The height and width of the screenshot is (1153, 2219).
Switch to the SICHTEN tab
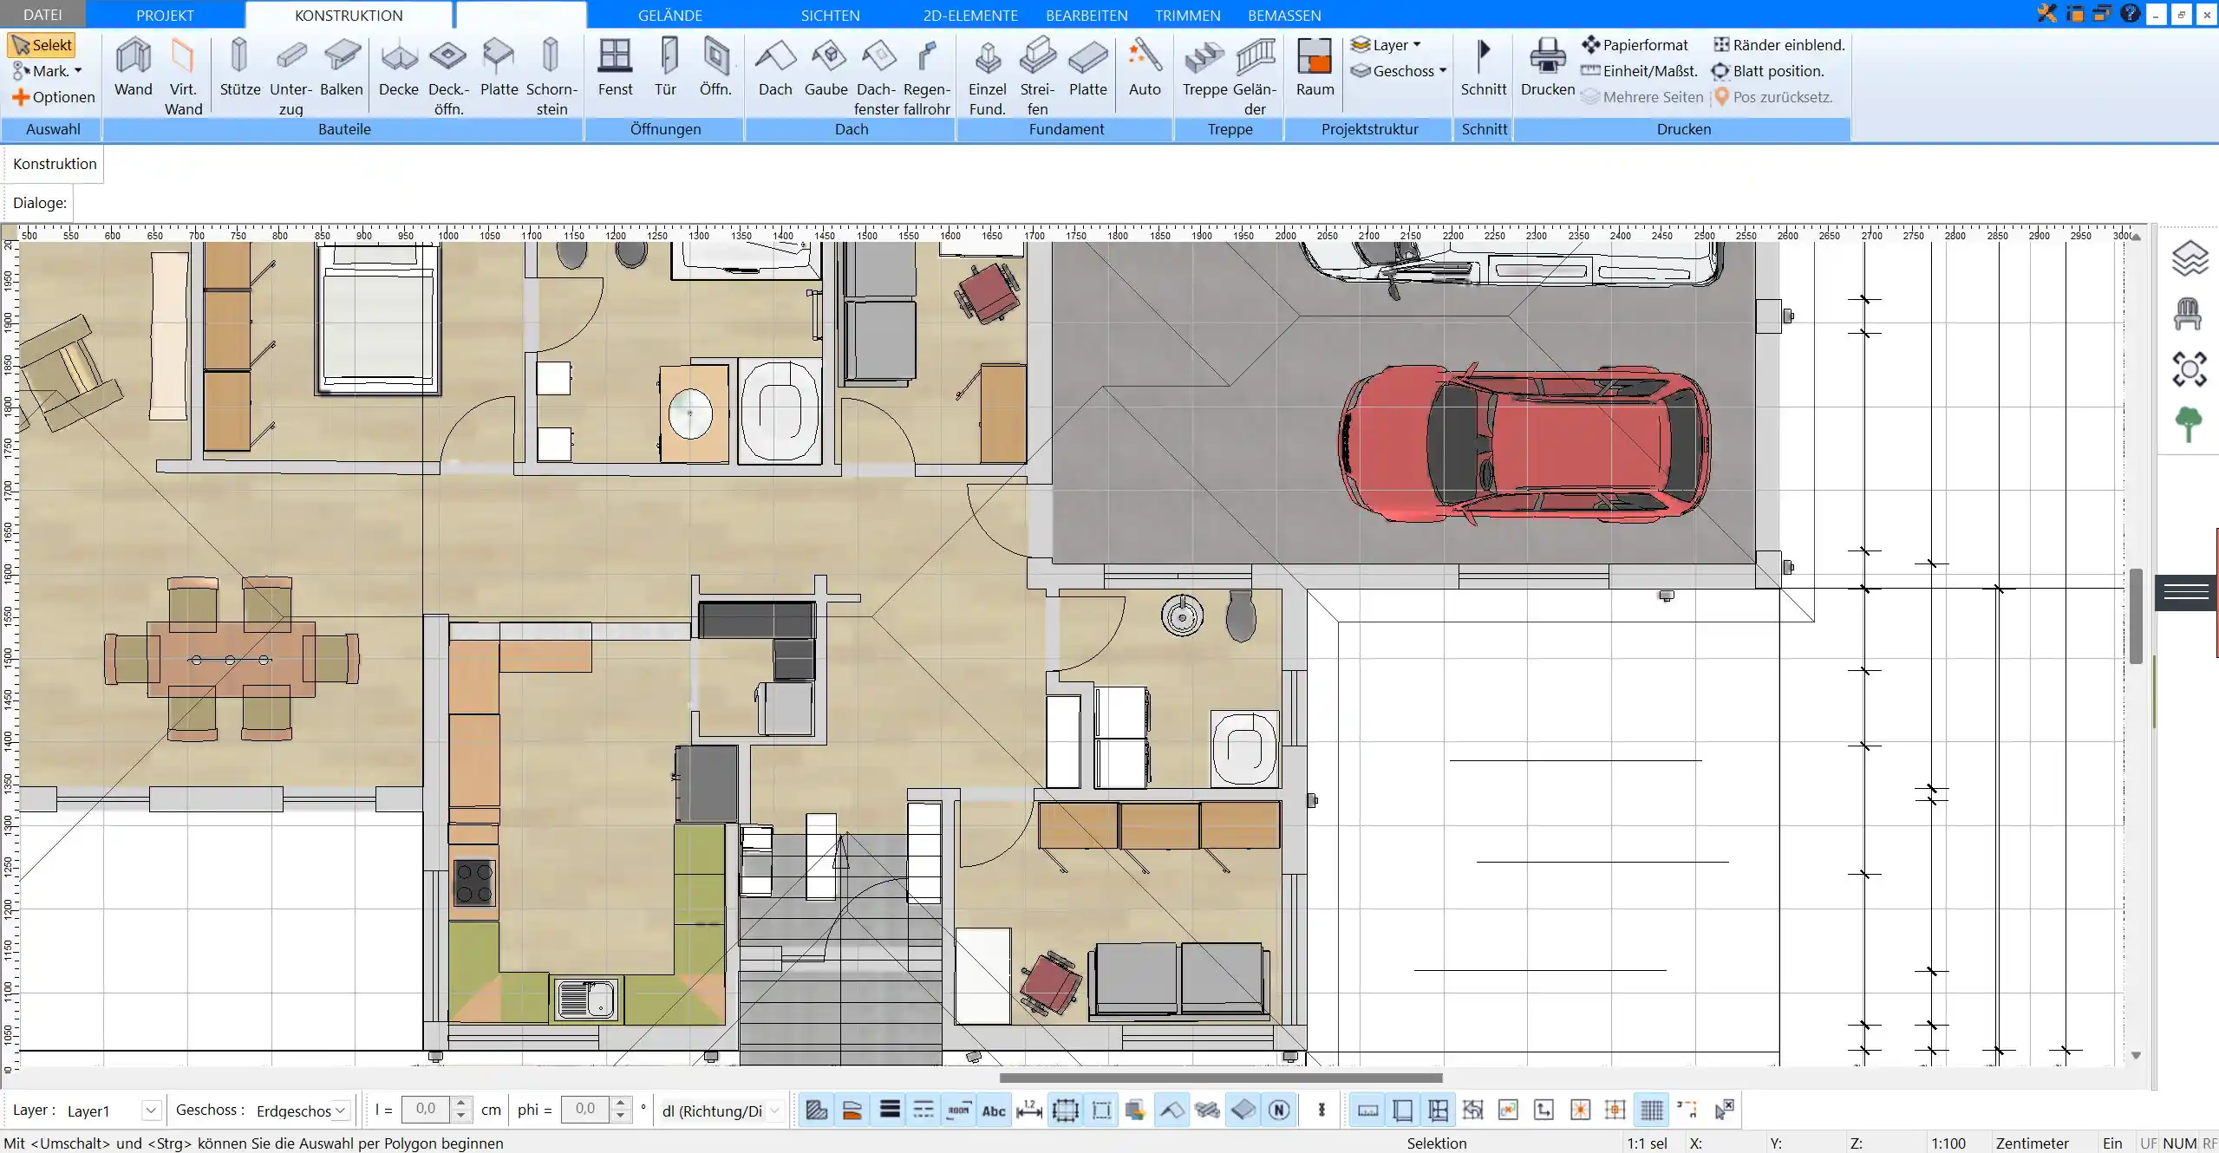pyautogui.click(x=830, y=15)
